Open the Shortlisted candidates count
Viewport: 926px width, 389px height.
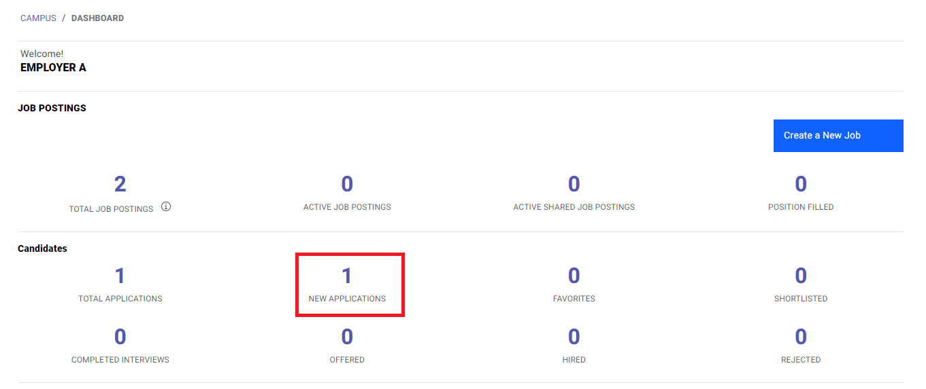click(801, 276)
